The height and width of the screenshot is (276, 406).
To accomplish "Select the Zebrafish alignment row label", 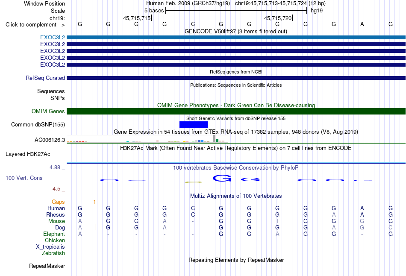I will 53,253.
